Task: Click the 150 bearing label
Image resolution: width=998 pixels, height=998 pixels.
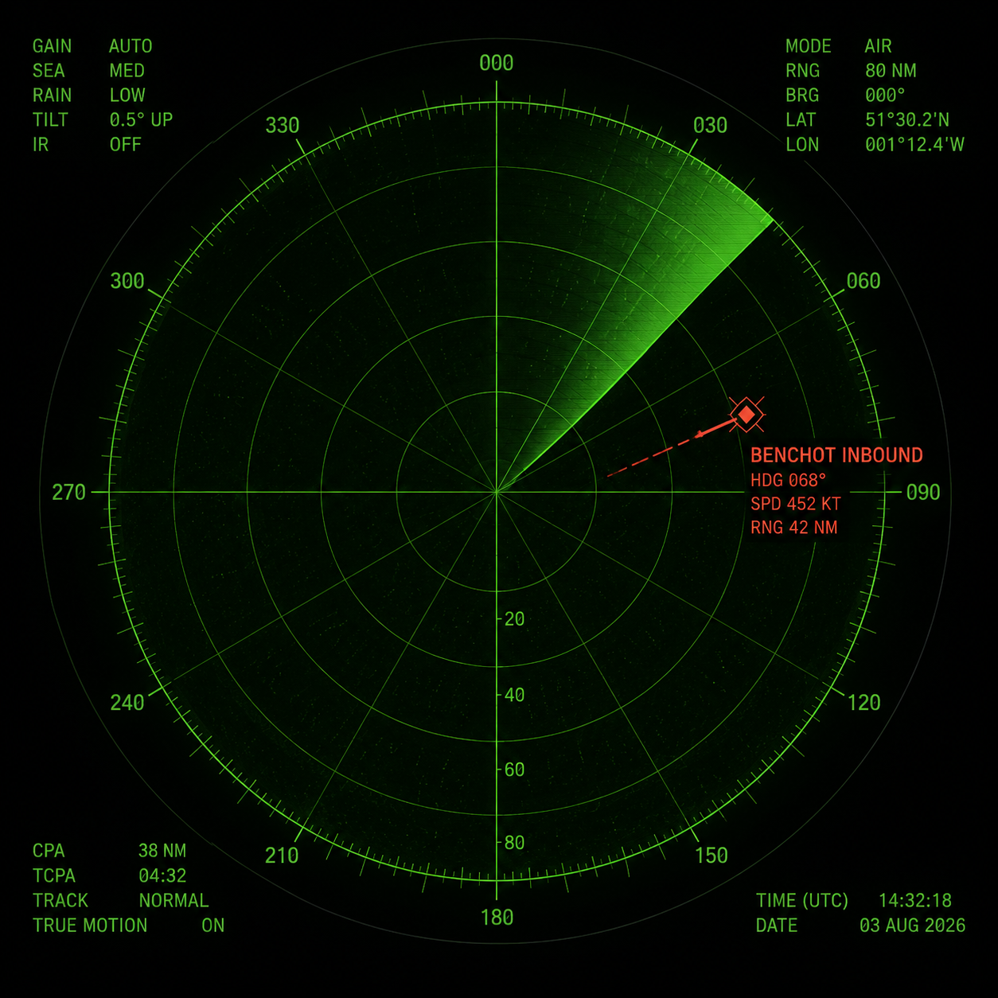Action: click(x=711, y=856)
